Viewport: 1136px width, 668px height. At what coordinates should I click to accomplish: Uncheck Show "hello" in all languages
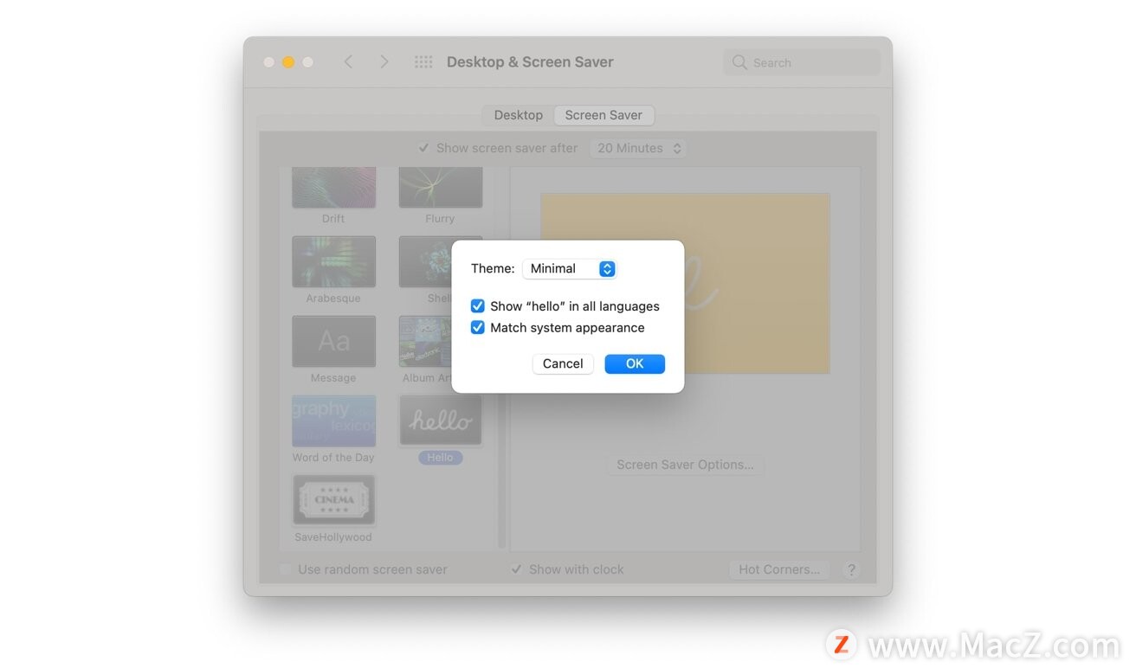(477, 306)
